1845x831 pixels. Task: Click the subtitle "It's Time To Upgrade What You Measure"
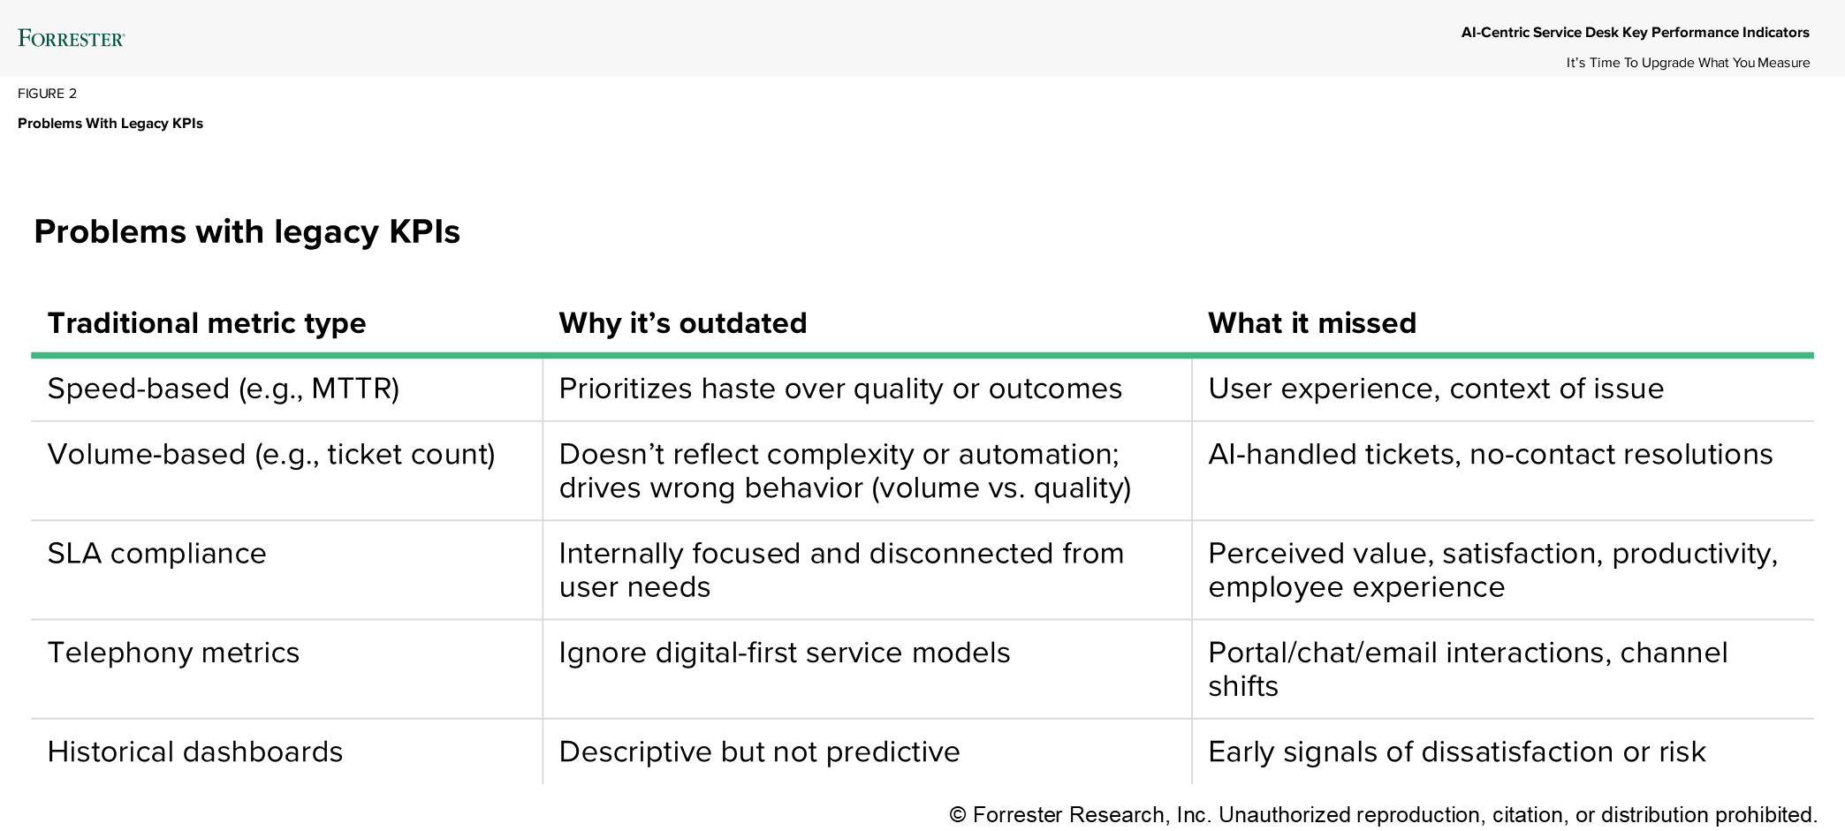coord(1688,63)
